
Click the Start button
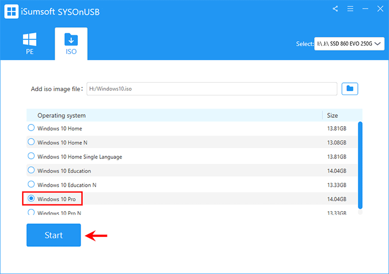[x=53, y=235]
